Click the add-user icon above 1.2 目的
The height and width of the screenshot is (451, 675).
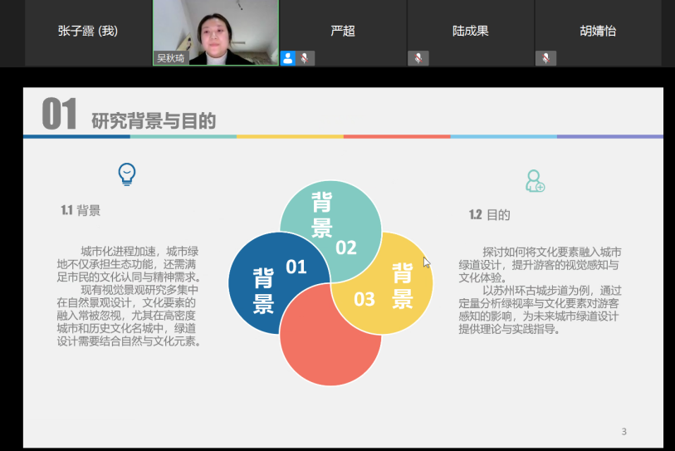(x=535, y=180)
